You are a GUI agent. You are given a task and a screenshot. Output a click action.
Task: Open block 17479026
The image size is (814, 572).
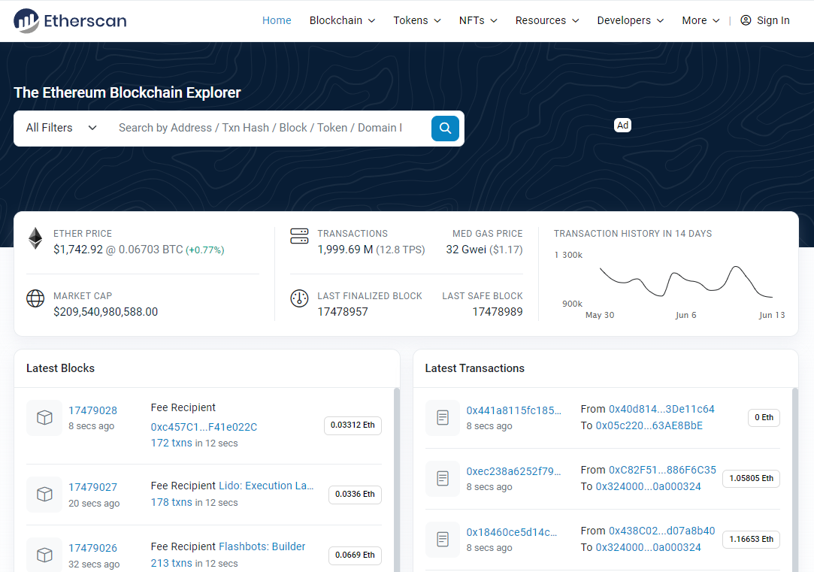click(93, 548)
